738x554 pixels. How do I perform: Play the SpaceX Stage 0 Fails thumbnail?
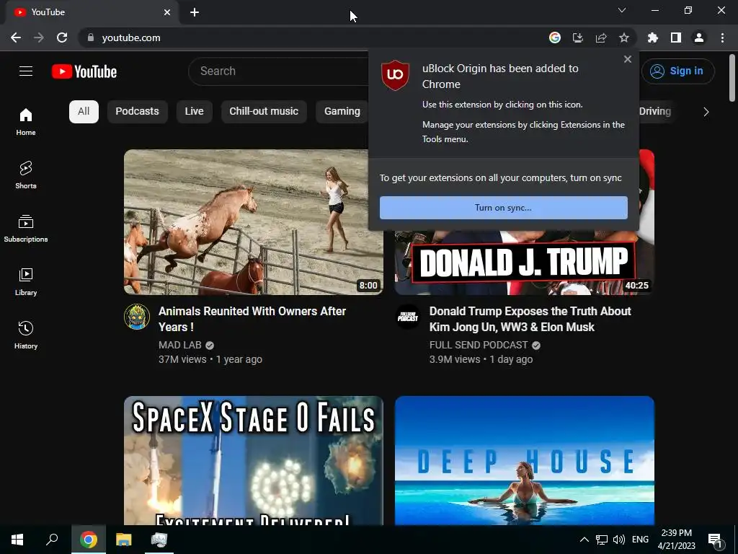[x=254, y=460]
